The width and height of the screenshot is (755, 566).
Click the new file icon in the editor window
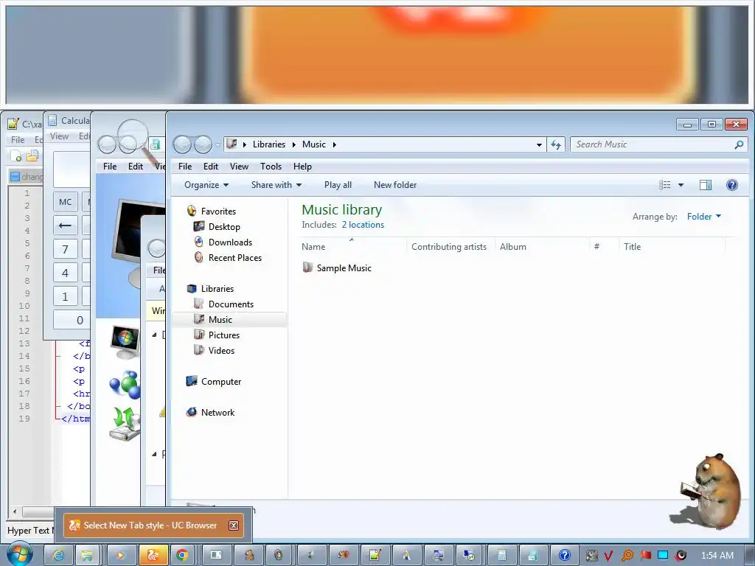point(16,156)
